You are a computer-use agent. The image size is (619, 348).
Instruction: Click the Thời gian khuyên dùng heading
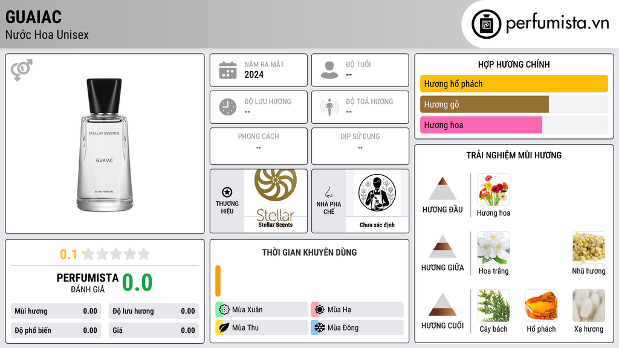[x=309, y=252]
